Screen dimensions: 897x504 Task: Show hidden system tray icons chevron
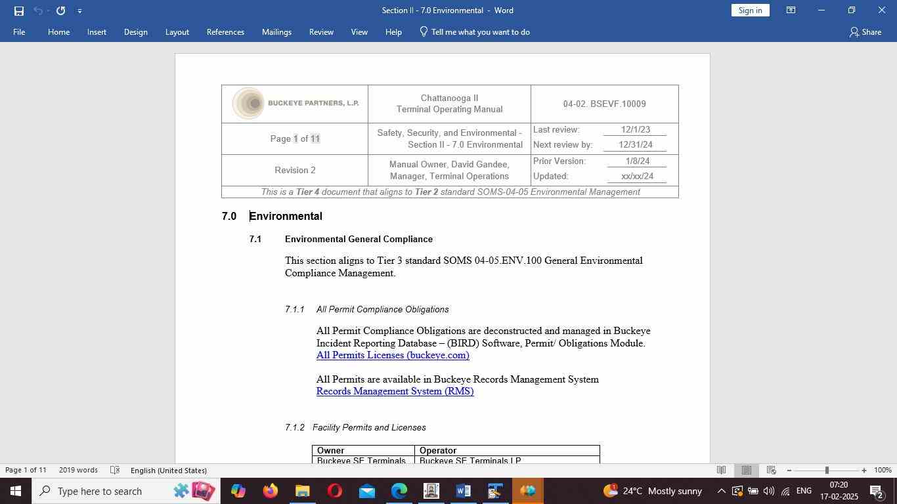coord(721,491)
